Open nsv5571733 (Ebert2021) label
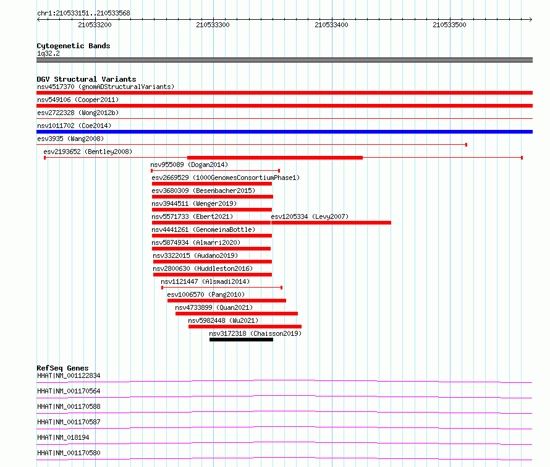Screen dimensions: 550x467 point(192,216)
